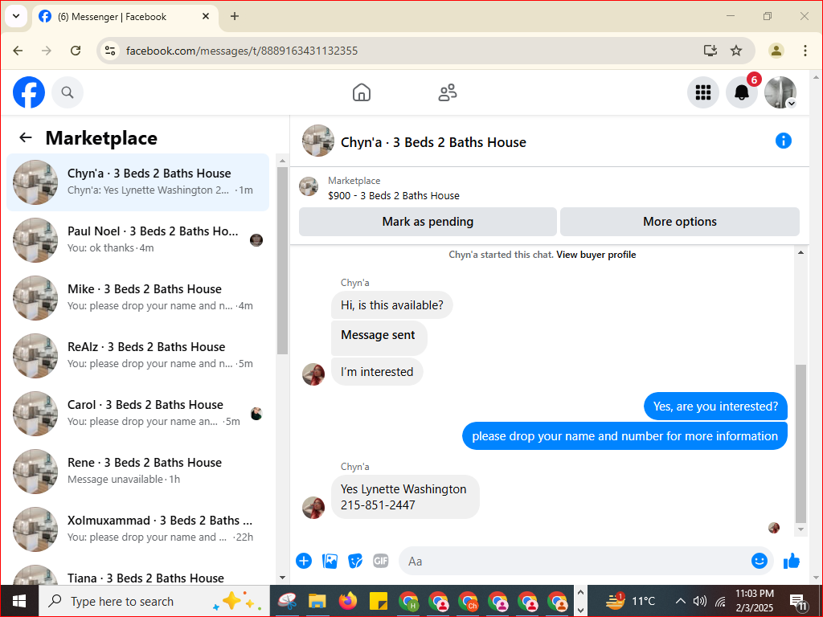Viewport: 823px width, 617px height.
Task: Click Chyn'a avatar beside phone number message
Action: tap(313, 508)
